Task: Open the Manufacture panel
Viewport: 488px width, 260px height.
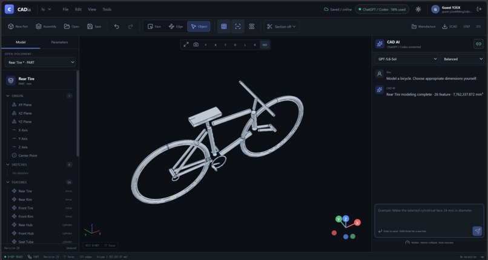Action: [423, 27]
